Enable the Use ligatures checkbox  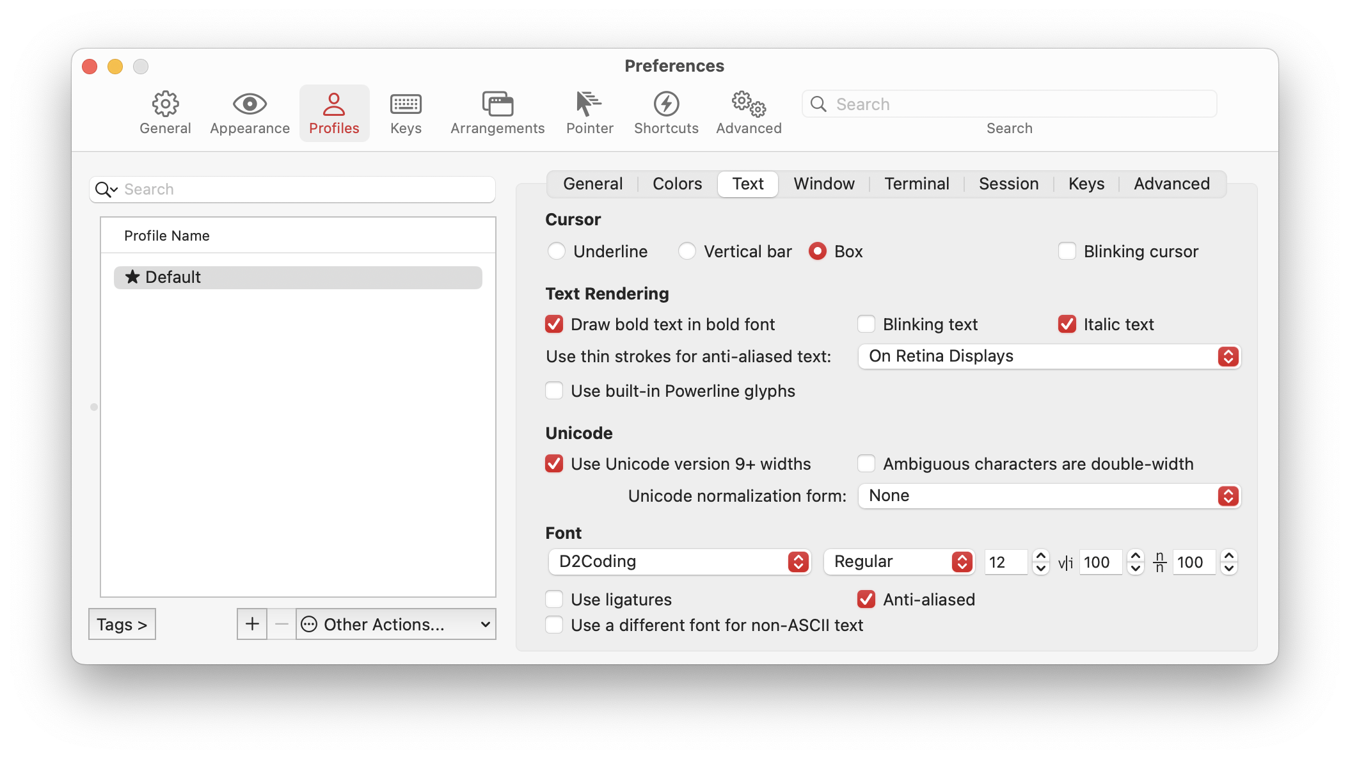click(554, 600)
